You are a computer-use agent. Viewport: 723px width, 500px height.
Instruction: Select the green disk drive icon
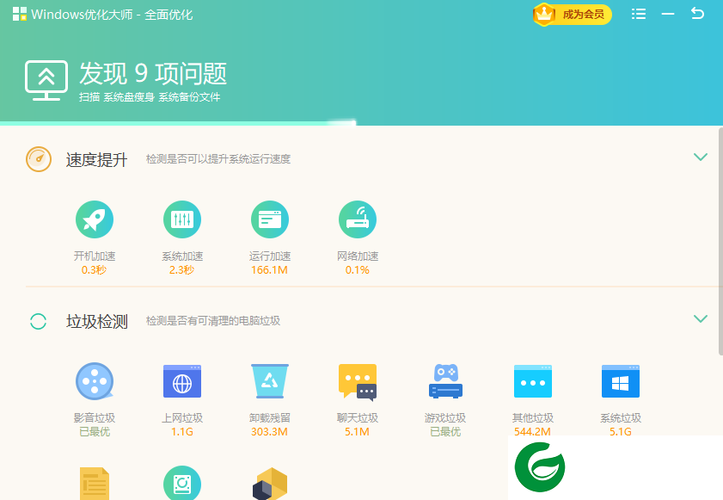click(x=182, y=483)
